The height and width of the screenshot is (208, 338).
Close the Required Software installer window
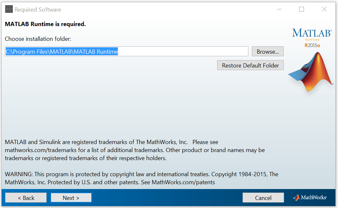point(324,9)
